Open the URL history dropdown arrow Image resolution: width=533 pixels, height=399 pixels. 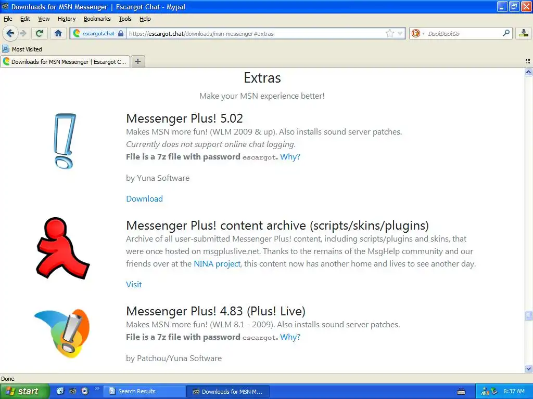[x=400, y=33]
